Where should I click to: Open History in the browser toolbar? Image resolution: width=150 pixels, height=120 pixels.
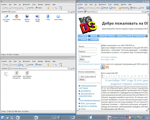click(x=134, y=8)
